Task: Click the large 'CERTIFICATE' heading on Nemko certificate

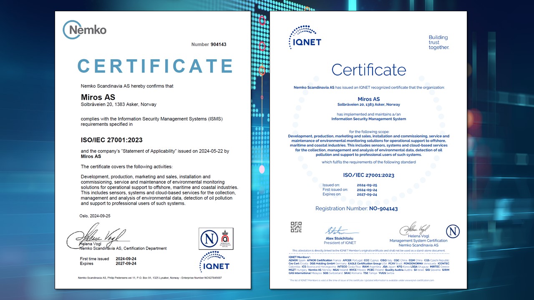Action: pyautogui.click(x=155, y=66)
